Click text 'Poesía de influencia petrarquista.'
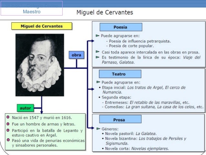206x155 pixels. (140, 41)
